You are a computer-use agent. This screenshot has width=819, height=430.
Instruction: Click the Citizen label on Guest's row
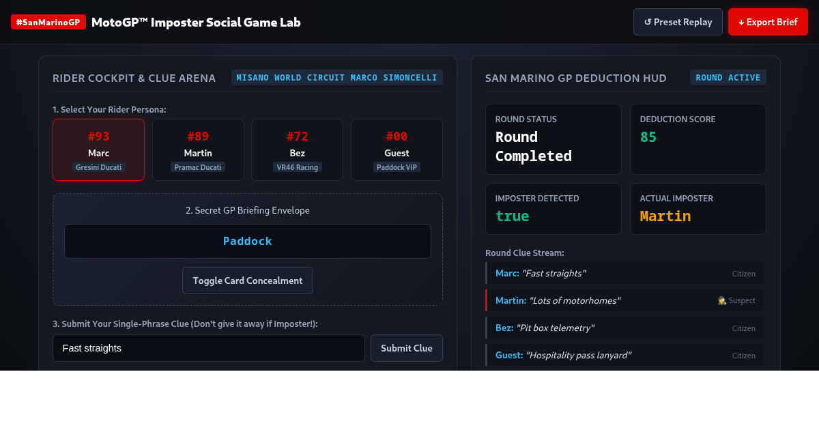point(744,356)
